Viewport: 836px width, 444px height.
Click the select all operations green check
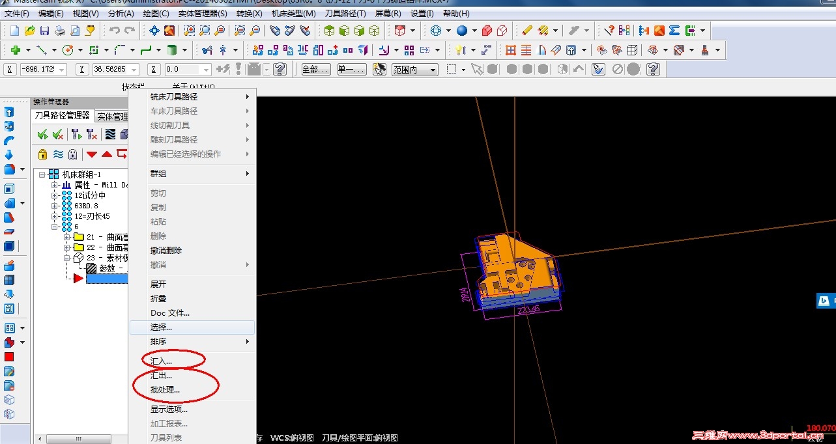pos(43,134)
